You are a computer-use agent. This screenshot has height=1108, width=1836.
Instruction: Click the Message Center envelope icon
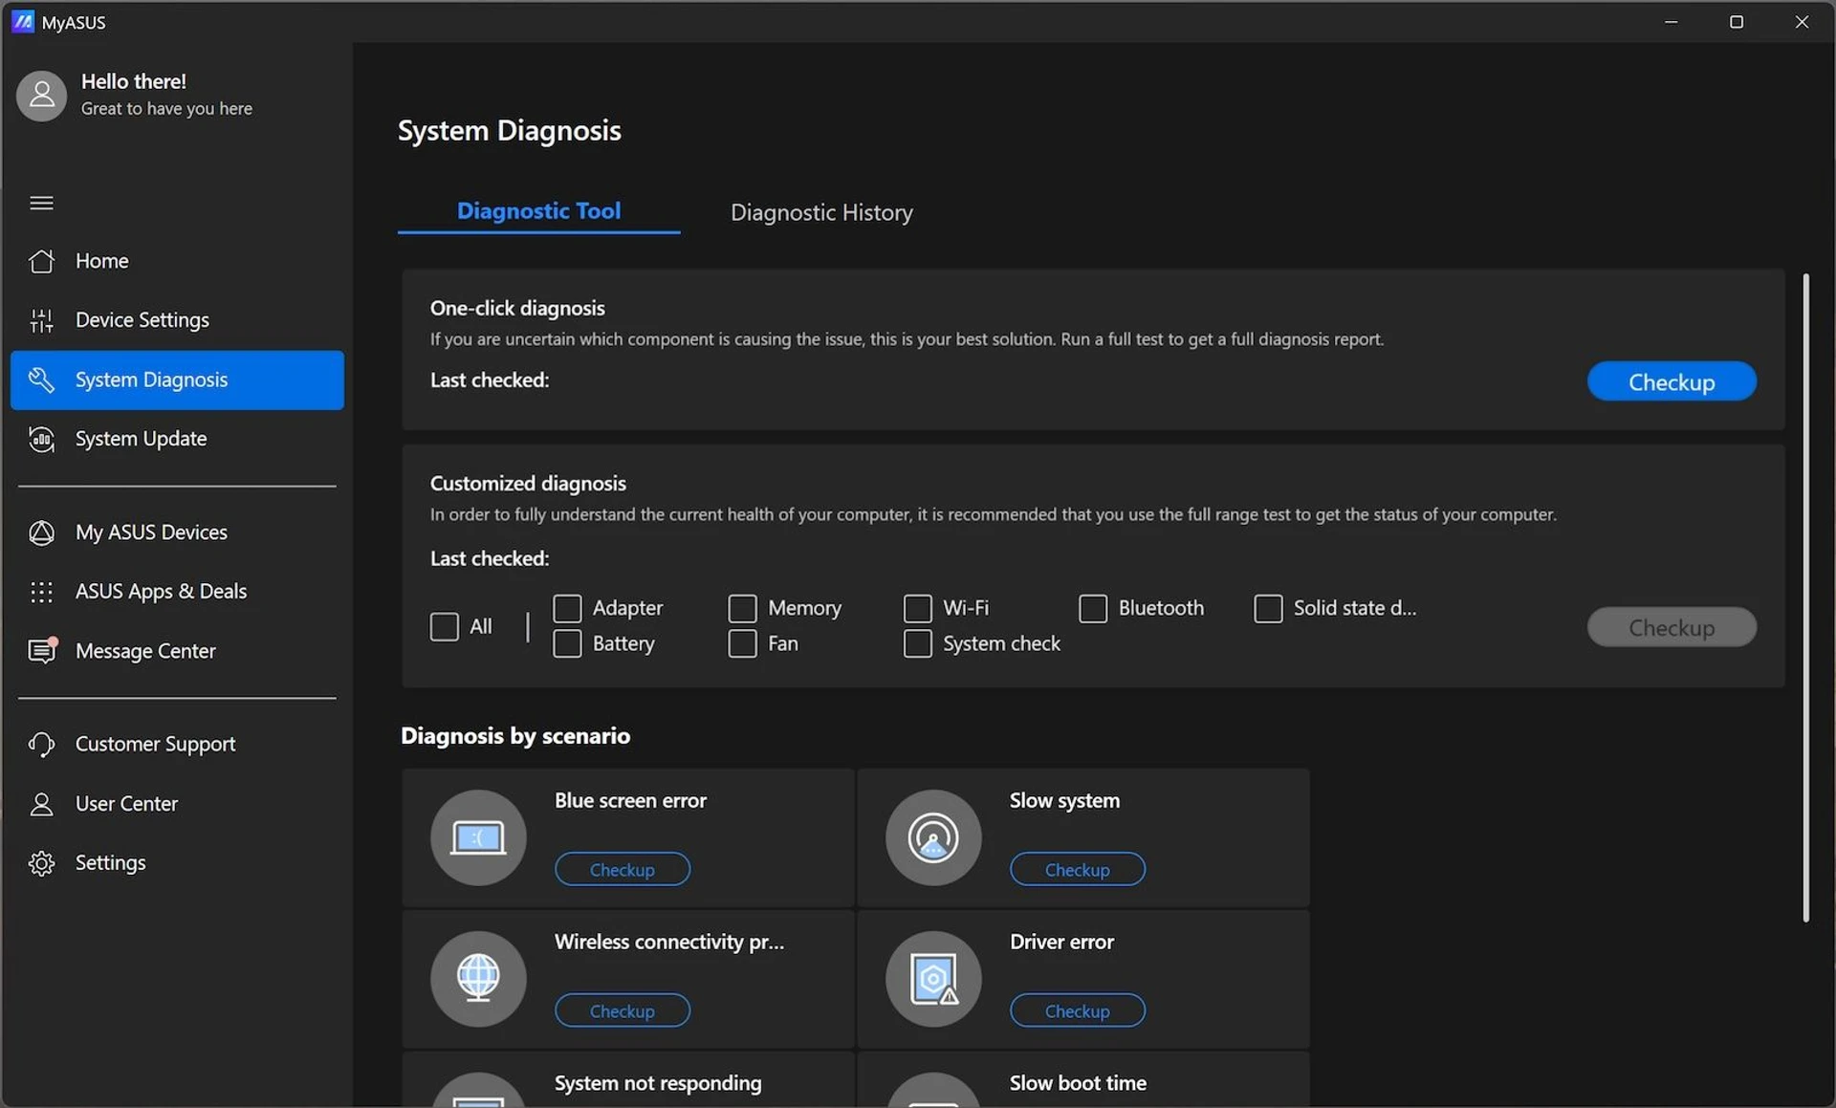click(x=41, y=651)
